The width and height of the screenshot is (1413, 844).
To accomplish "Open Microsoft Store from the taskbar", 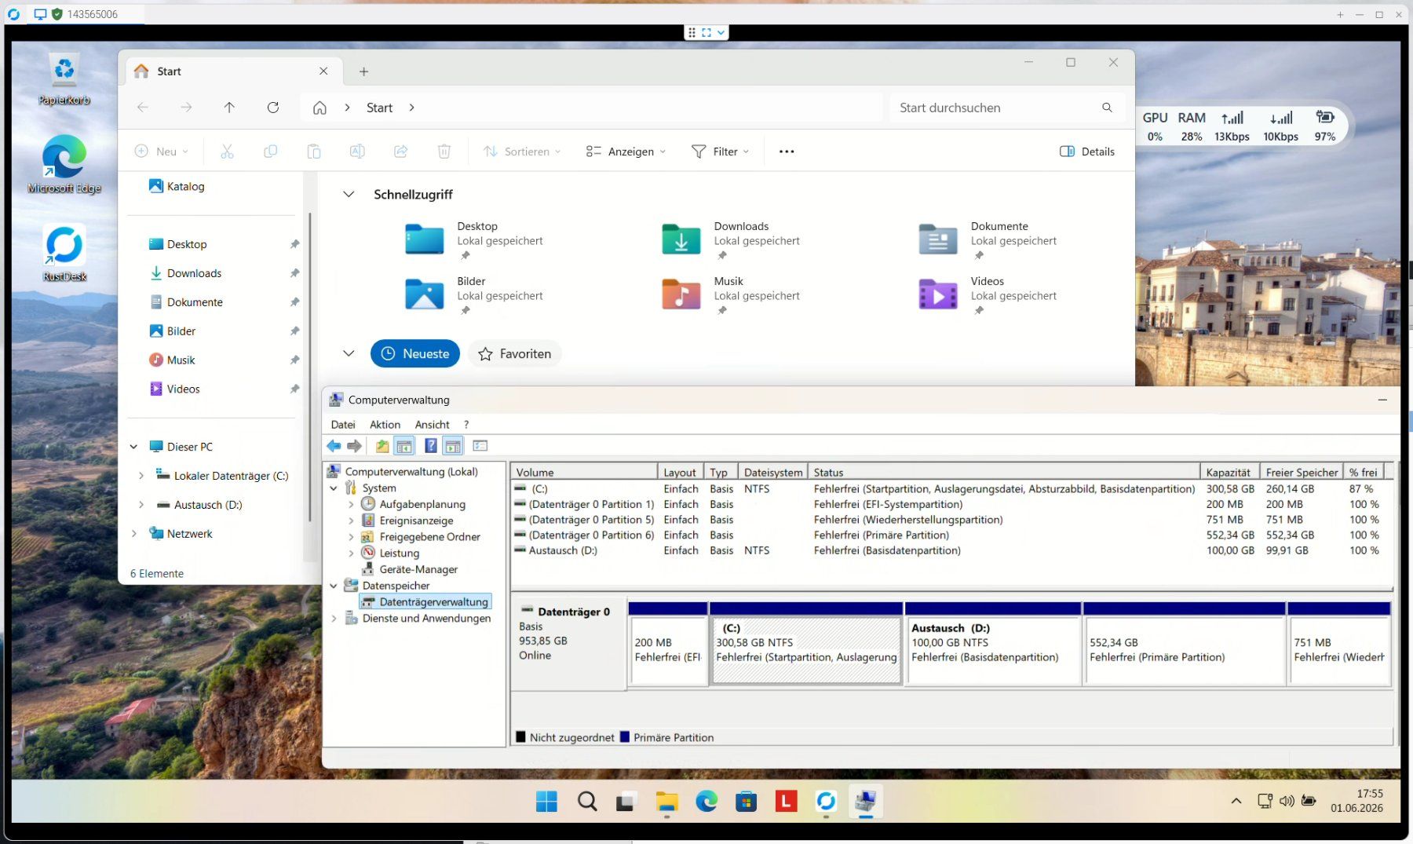I will pos(746,802).
